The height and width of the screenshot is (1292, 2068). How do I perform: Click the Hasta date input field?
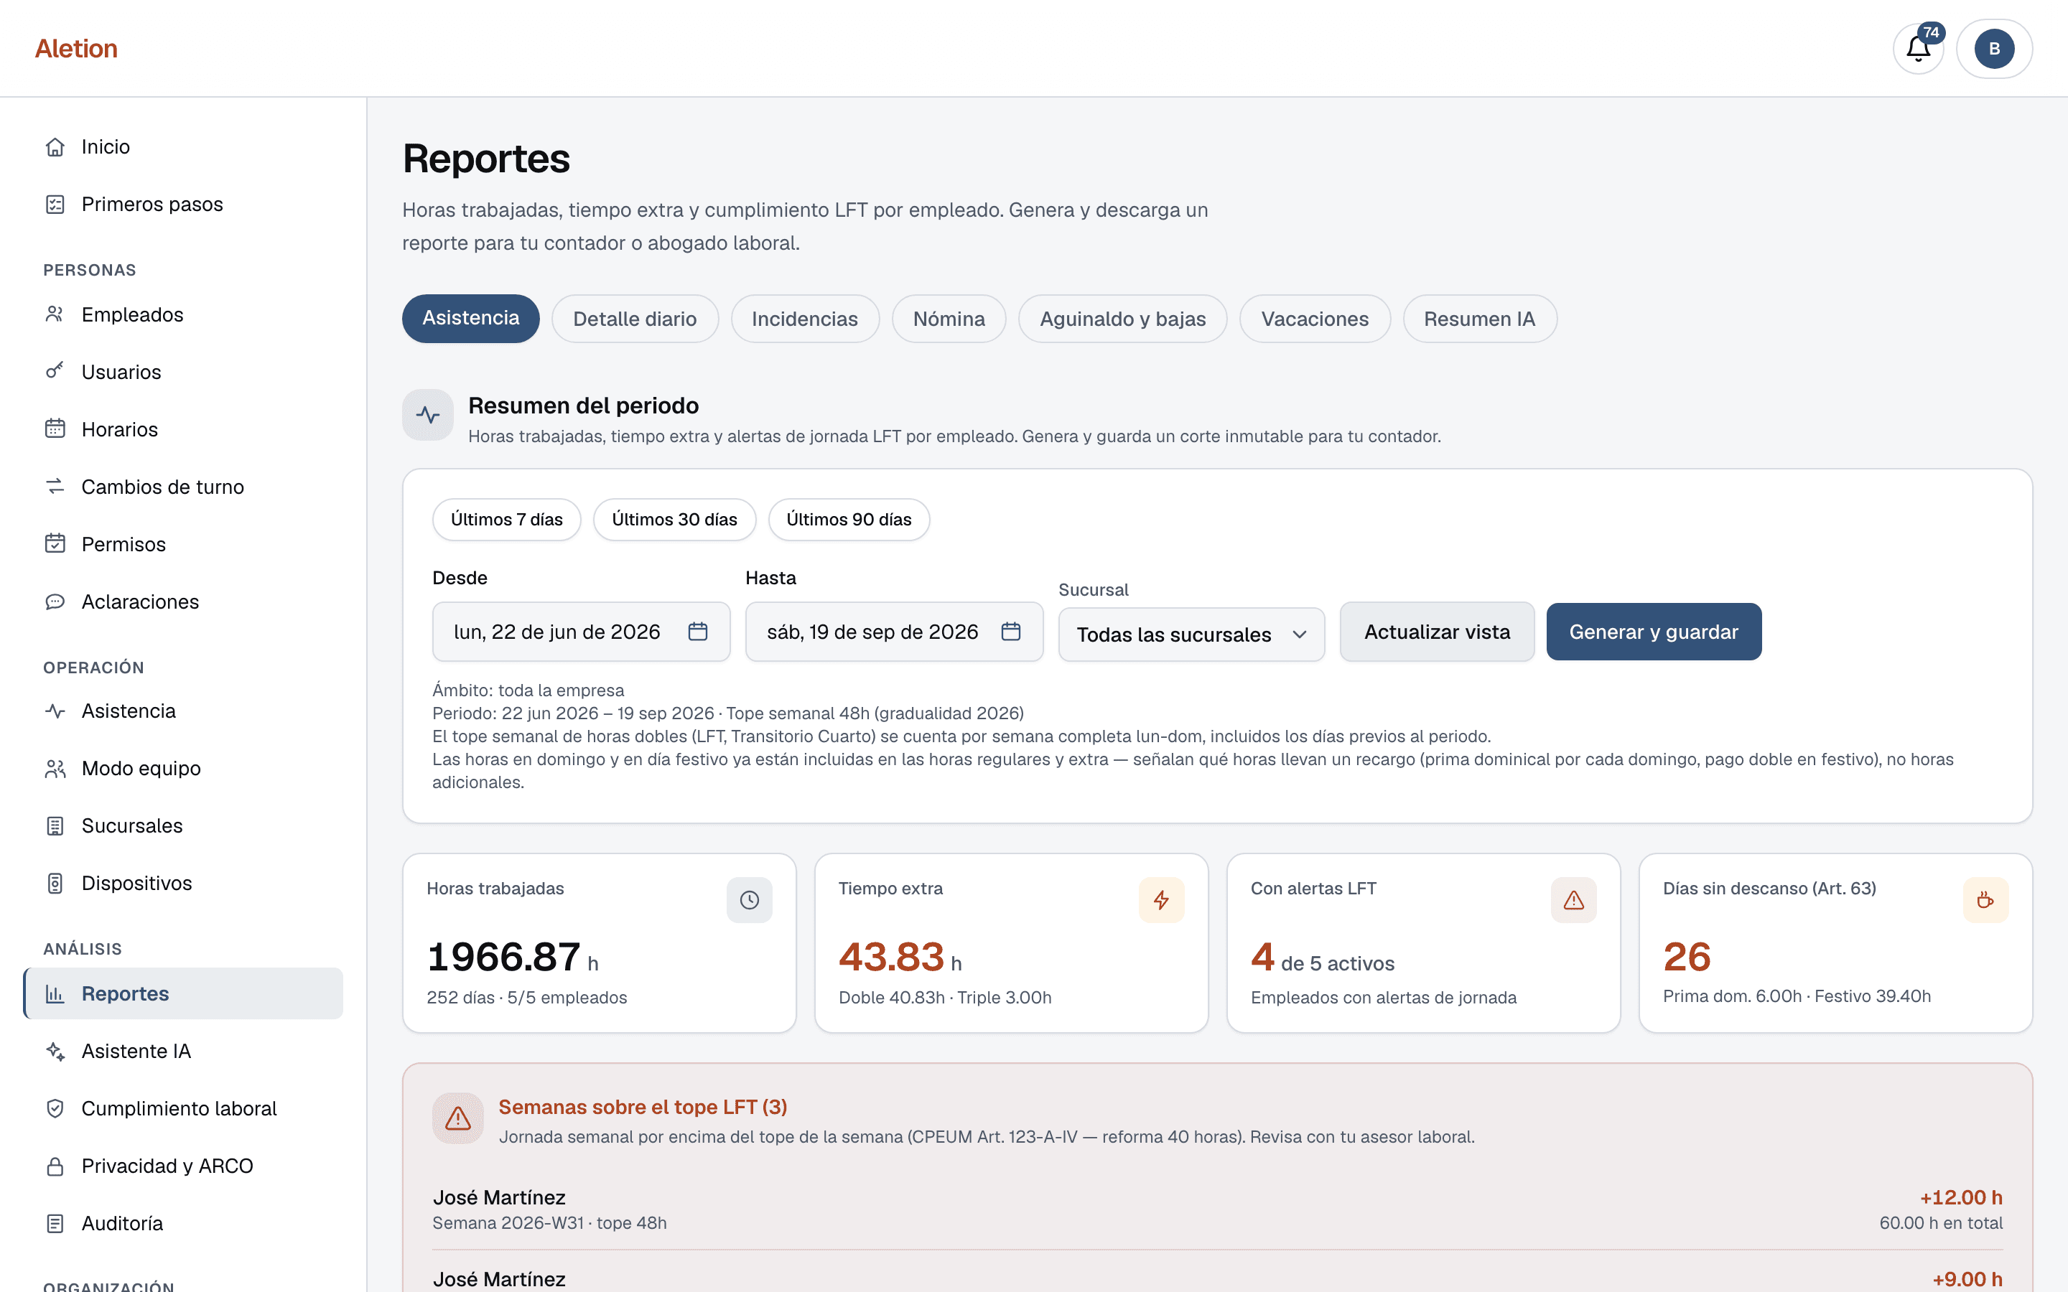(x=894, y=632)
